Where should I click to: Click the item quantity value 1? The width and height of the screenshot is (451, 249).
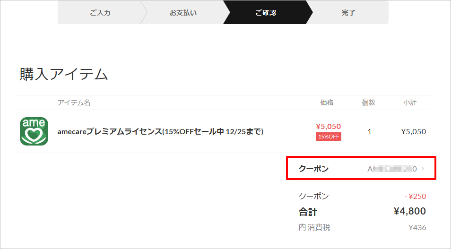pyautogui.click(x=369, y=132)
